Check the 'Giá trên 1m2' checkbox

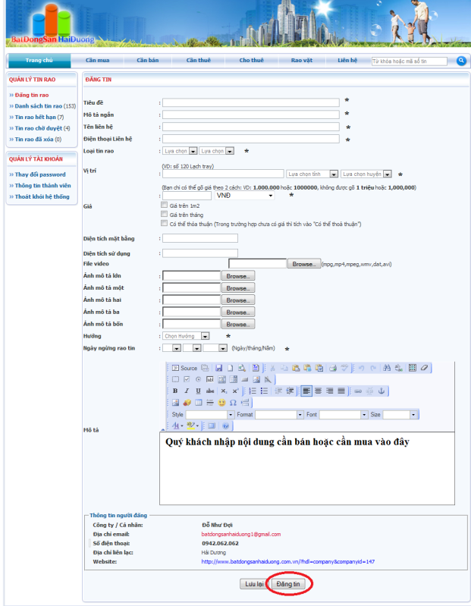pyautogui.click(x=165, y=205)
